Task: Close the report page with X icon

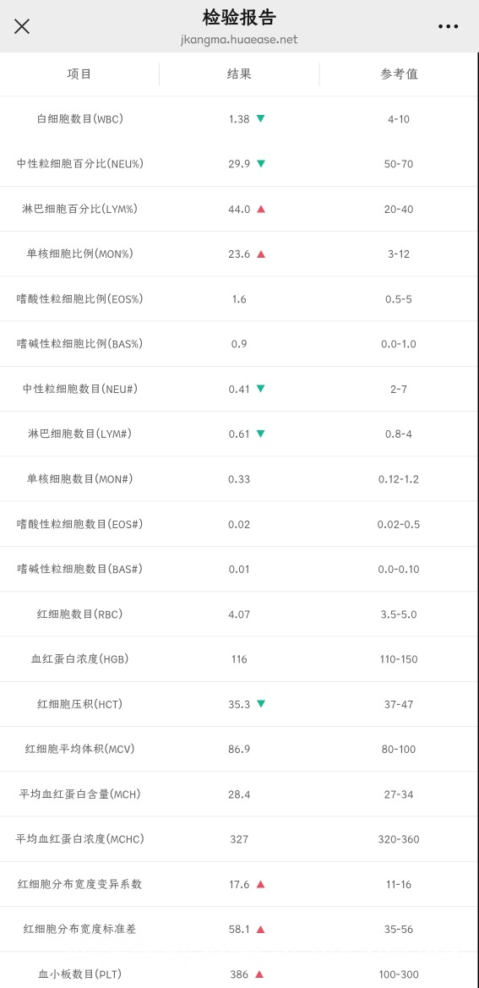Action: 22,26
